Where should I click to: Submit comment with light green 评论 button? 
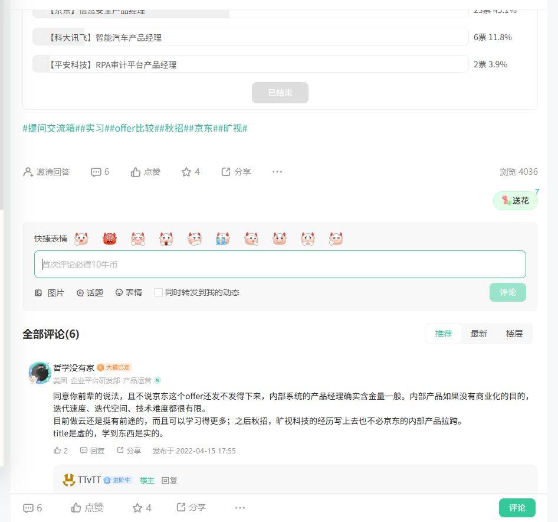tap(507, 292)
